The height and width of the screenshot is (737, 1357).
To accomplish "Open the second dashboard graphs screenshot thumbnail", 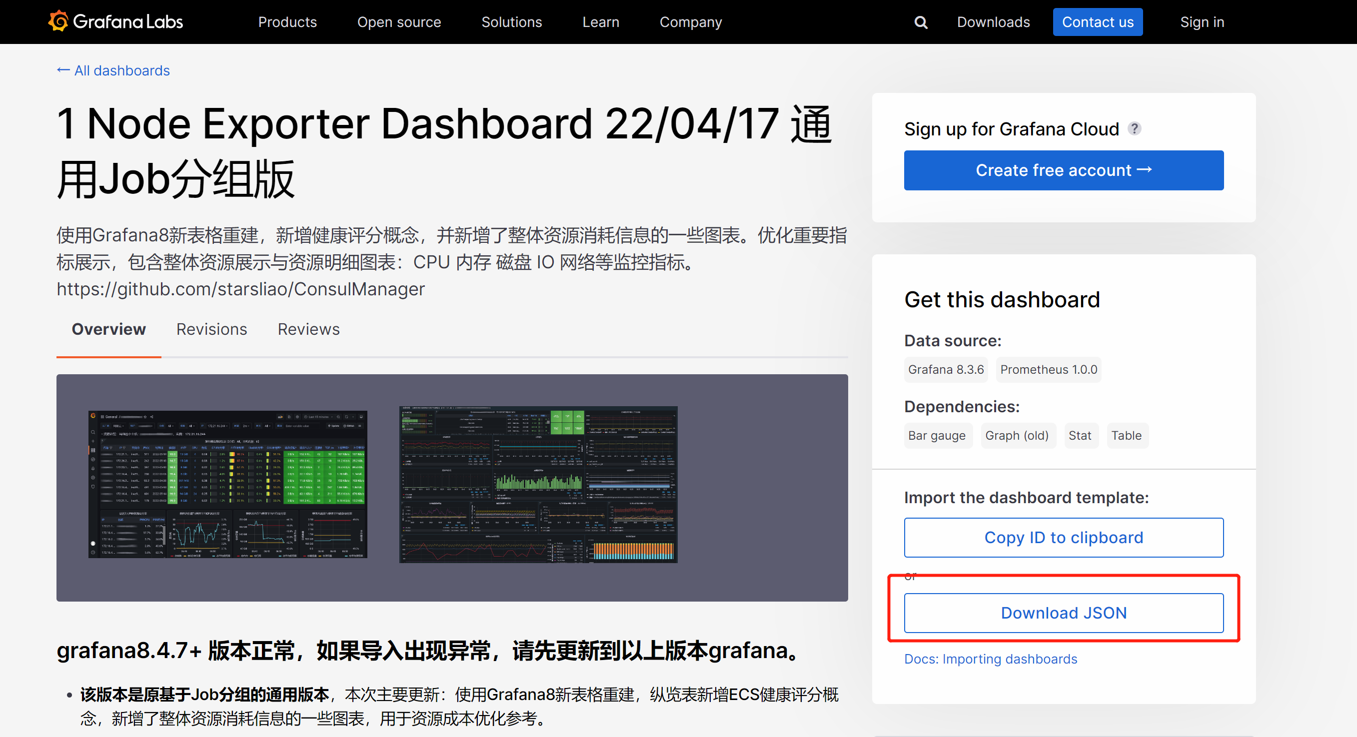I will pyautogui.click(x=538, y=484).
